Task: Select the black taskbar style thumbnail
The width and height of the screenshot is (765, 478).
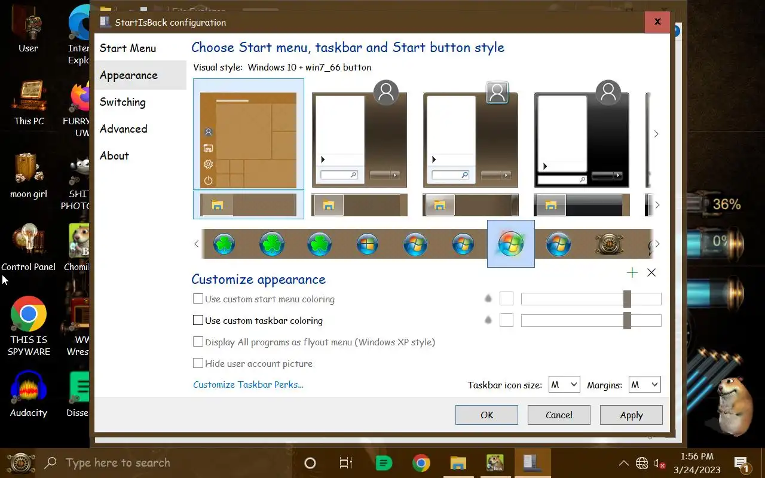Action: [582, 205]
